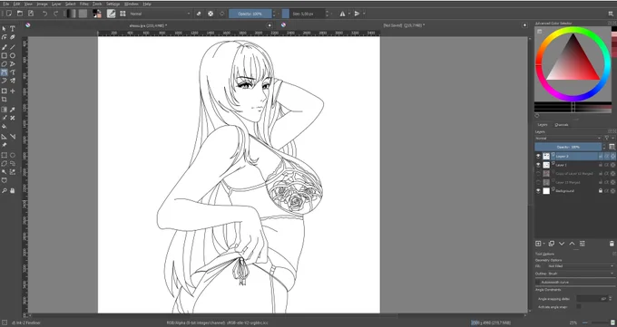Open an existing file from toolbar
This screenshot has height=327, width=617.
coord(20,14)
